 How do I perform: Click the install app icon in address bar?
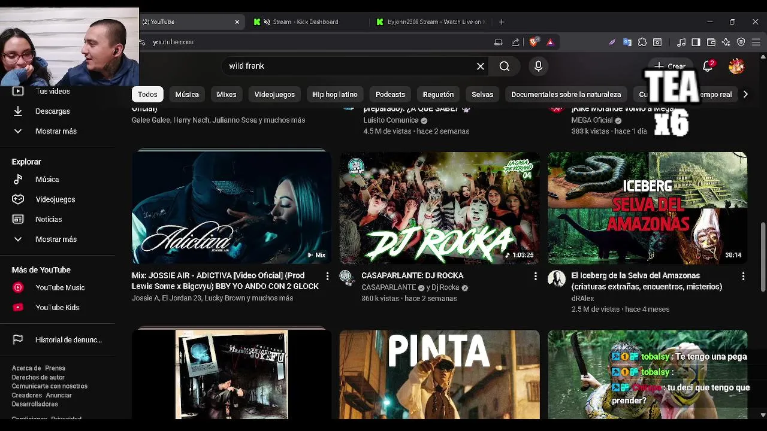[498, 42]
